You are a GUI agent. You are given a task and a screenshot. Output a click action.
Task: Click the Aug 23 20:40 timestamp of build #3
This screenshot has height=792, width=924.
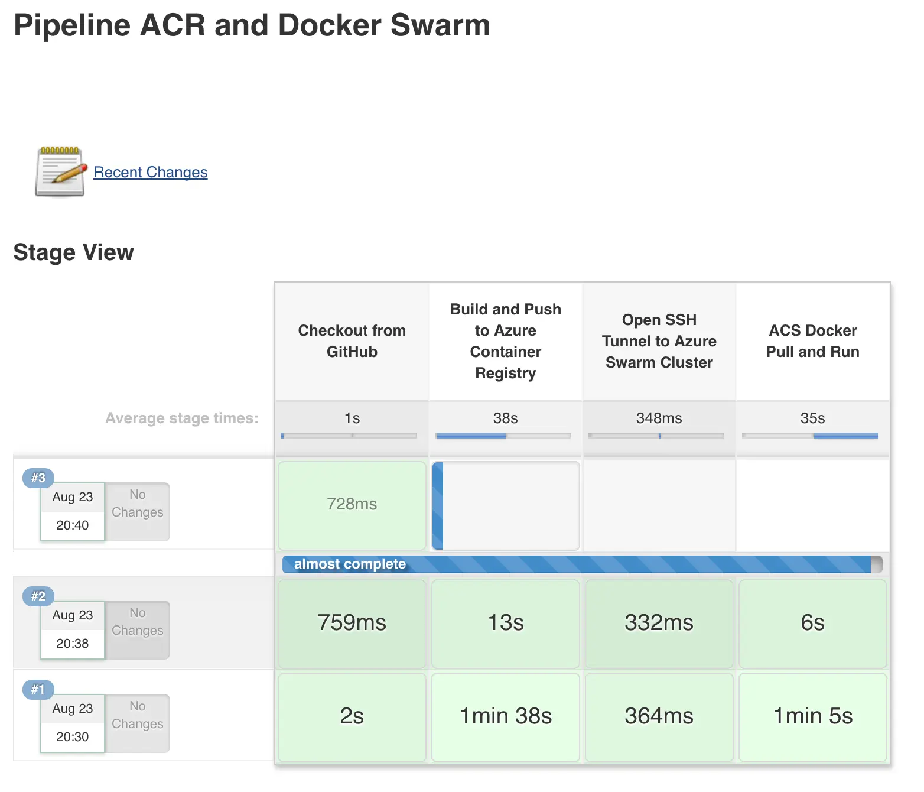tap(72, 511)
